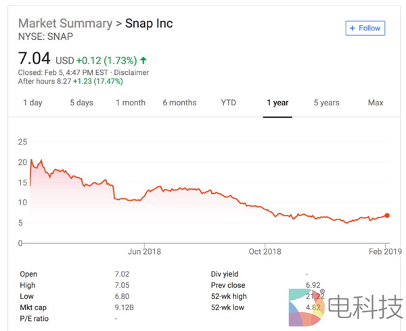Click the active 1 year tab
The height and width of the screenshot is (331, 406).
click(277, 103)
